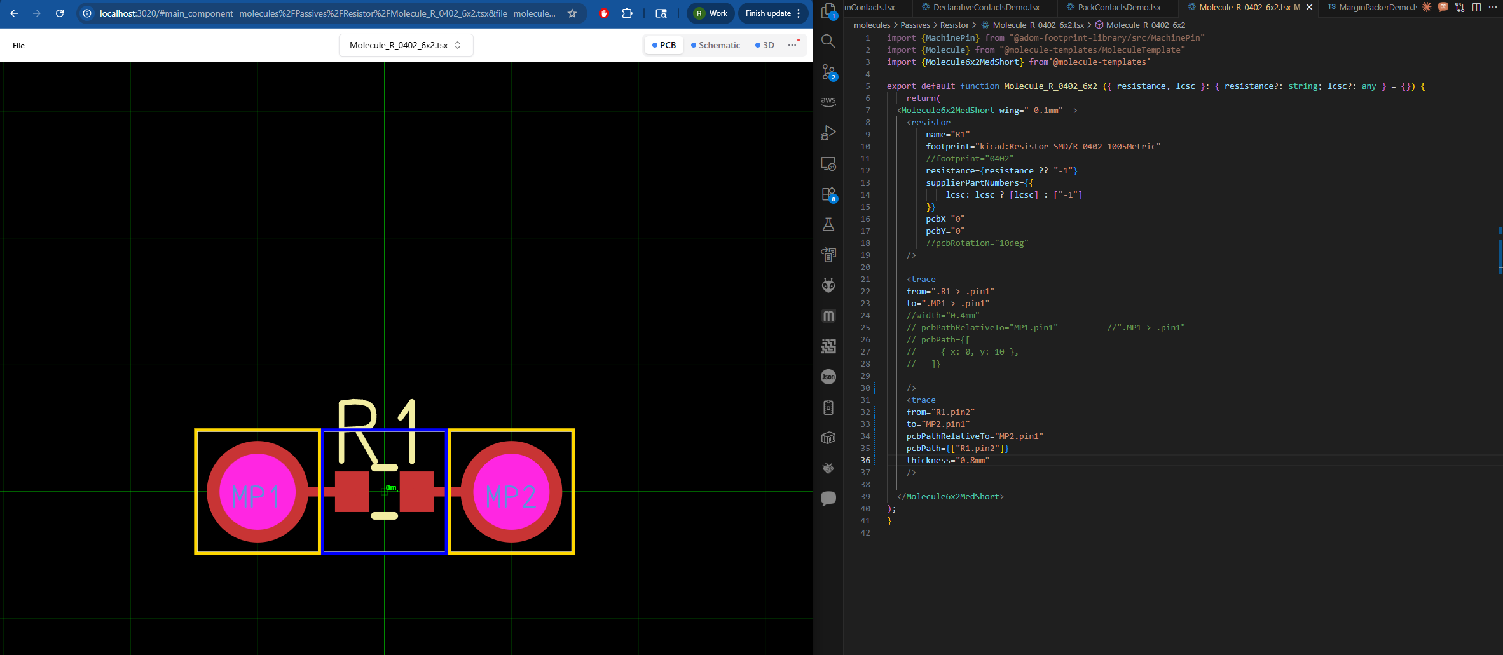Open the Json sidebar panel
The width and height of the screenshot is (1503, 655).
[828, 377]
